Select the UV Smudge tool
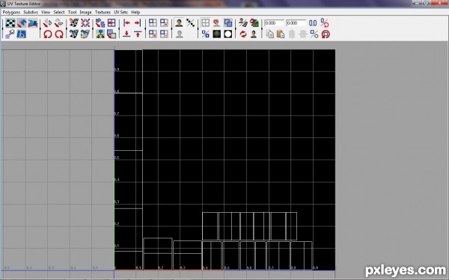Image resolution: width=449 pixels, height=280 pixels. click(x=22, y=34)
